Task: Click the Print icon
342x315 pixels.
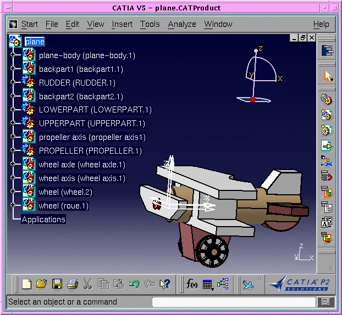Action: 72,284
